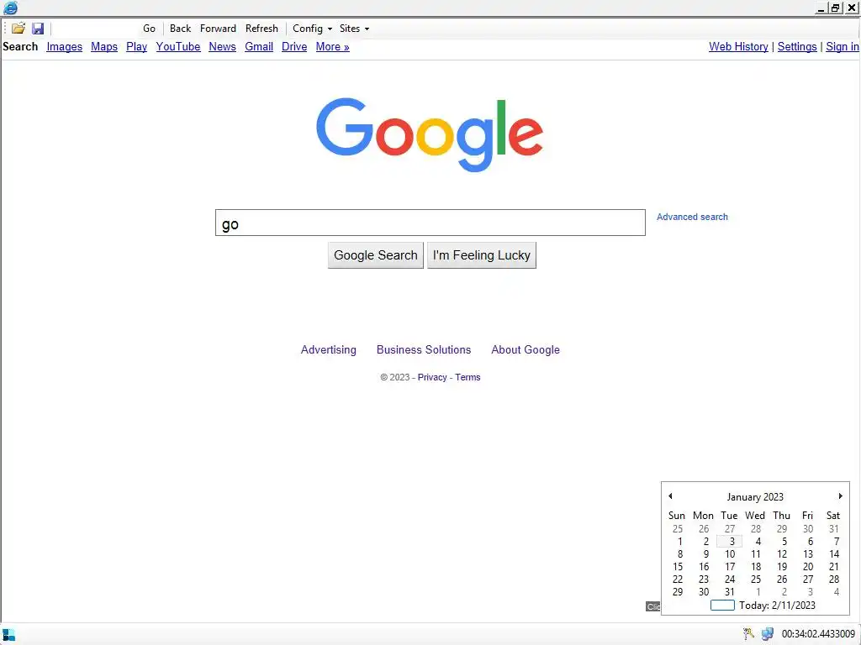Open the start icon at bottom-left corner

click(8, 635)
